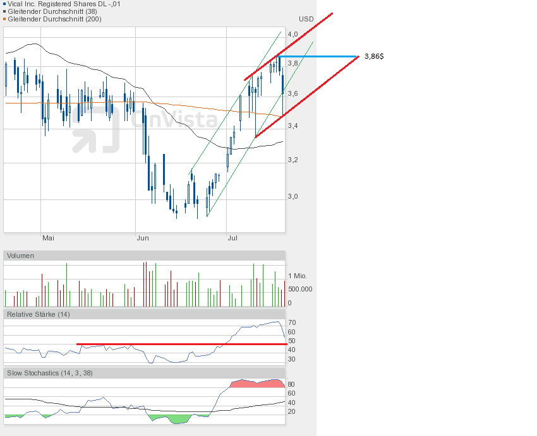
Task: Click the red overbought area in Slow Stochastics
Action: click(256, 384)
